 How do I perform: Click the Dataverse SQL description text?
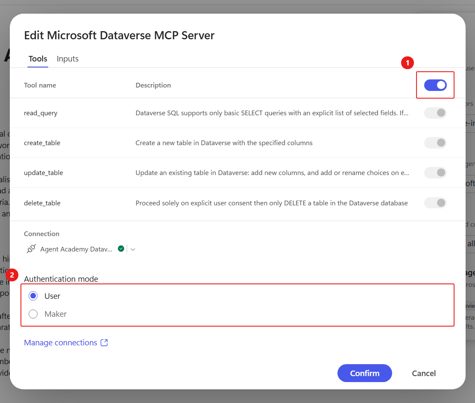(272, 113)
